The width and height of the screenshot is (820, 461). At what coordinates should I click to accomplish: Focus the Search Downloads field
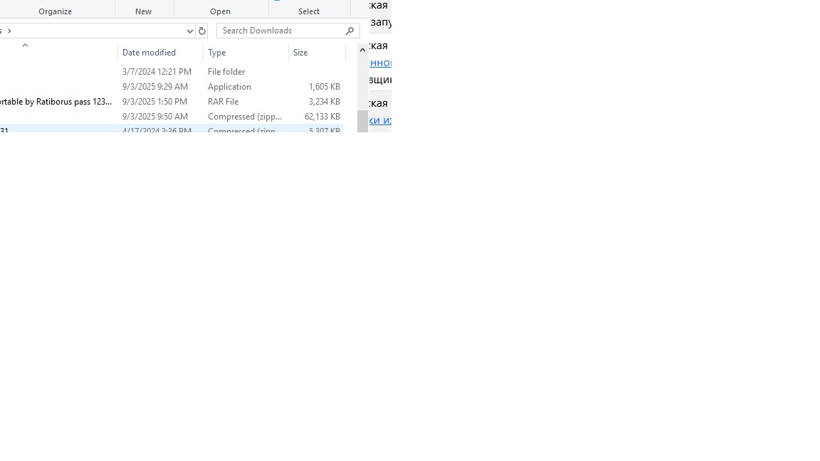coord(281,31)
